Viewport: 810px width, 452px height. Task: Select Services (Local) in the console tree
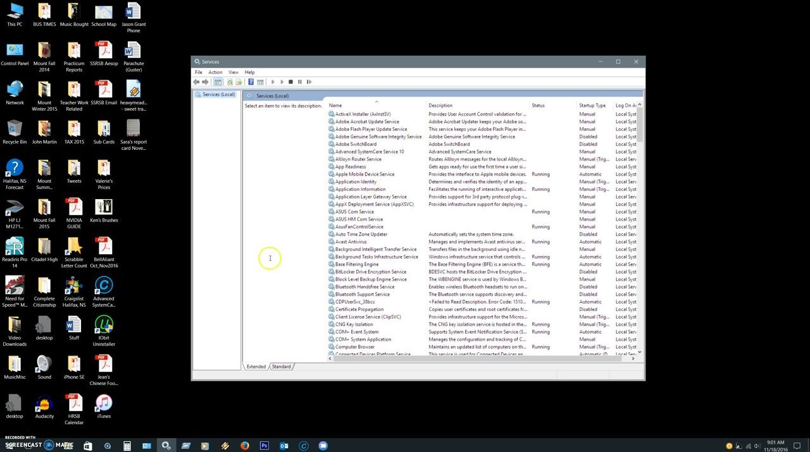point(218,94)
